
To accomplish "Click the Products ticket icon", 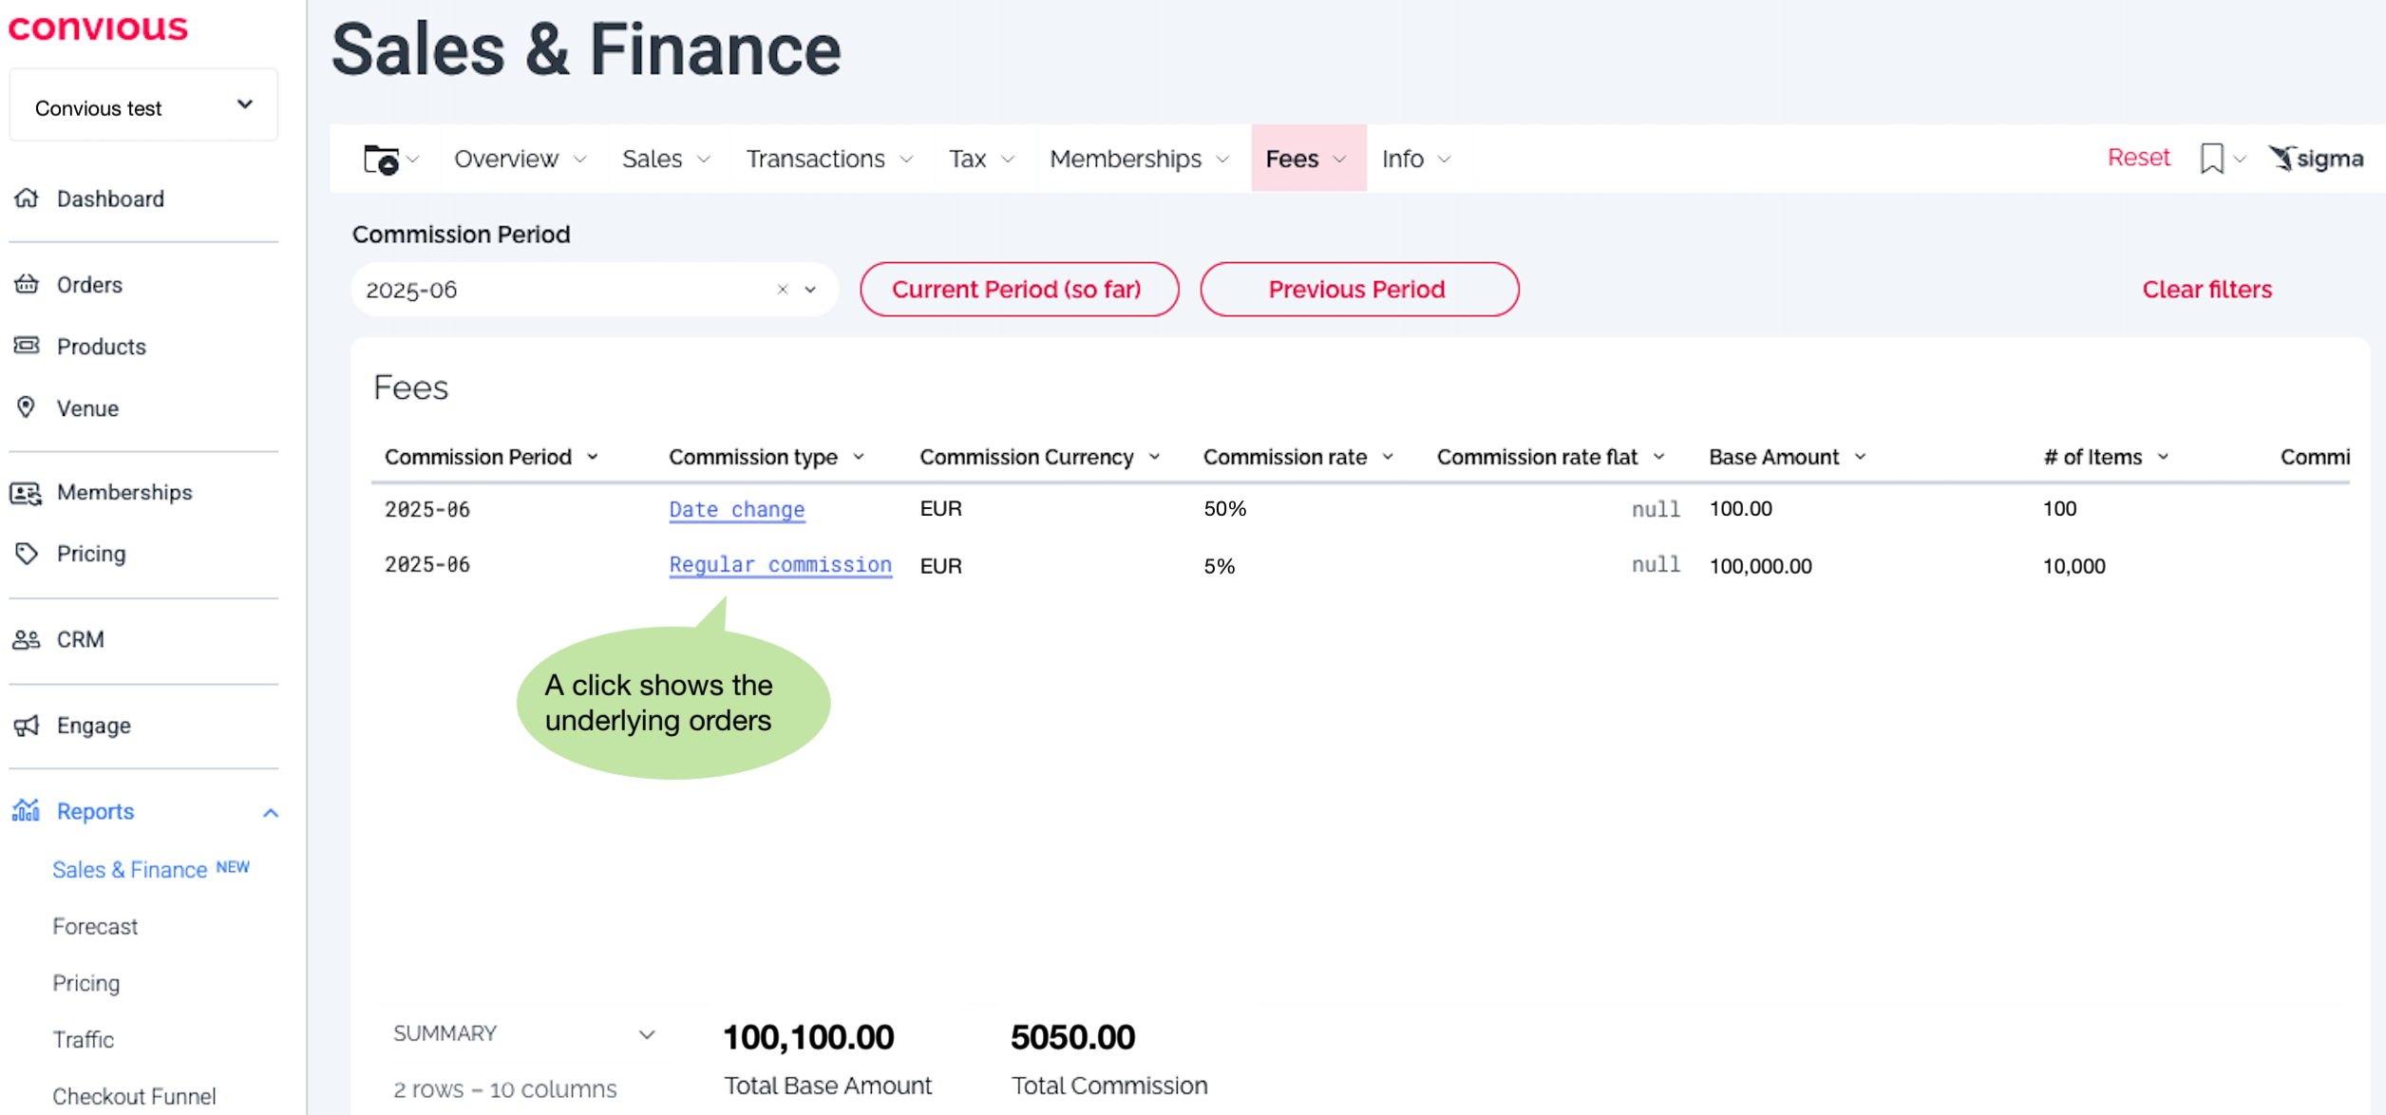I will [27, 346].
